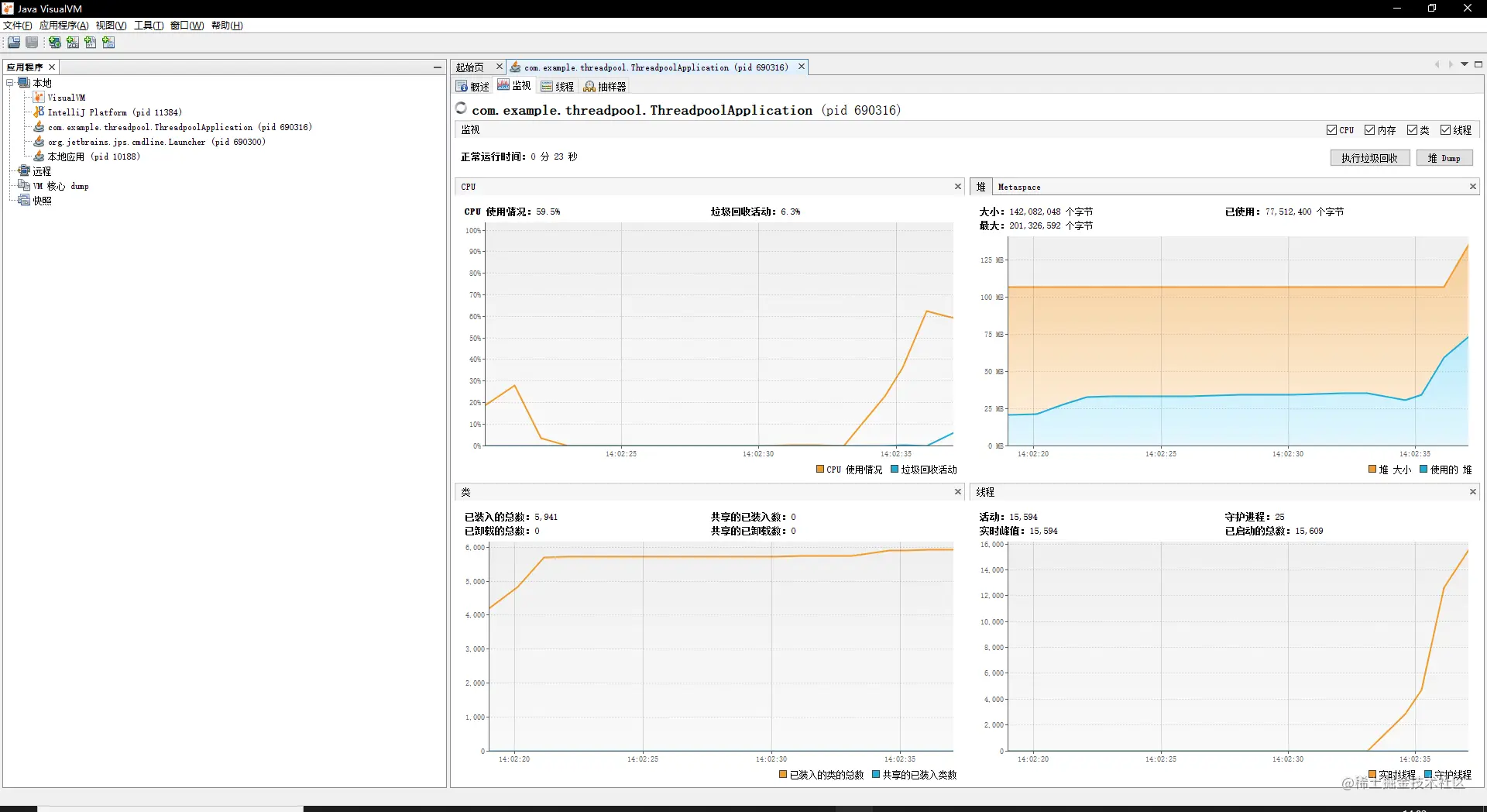Click the scroll documents left arrow
The image size is (1487, 812).
[1437, 65]
